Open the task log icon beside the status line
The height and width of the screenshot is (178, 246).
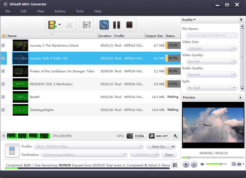[x=175, y=165]
